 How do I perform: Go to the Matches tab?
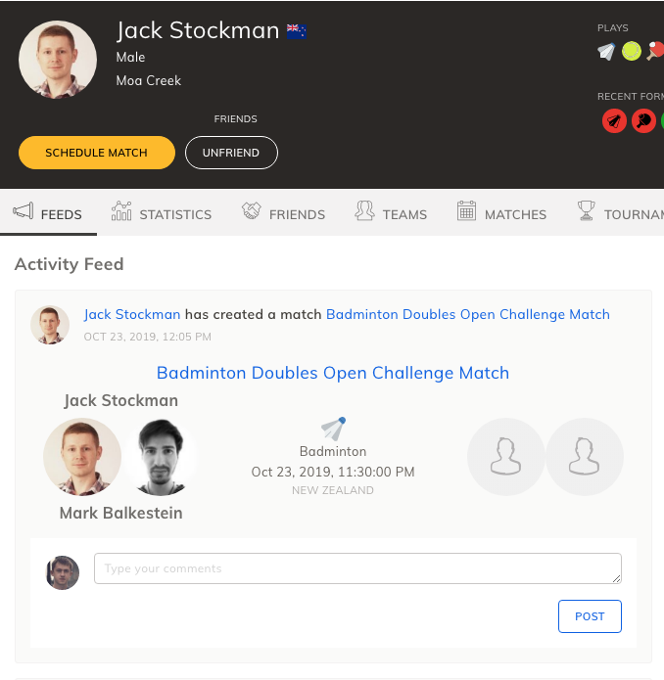coord(501,212)
